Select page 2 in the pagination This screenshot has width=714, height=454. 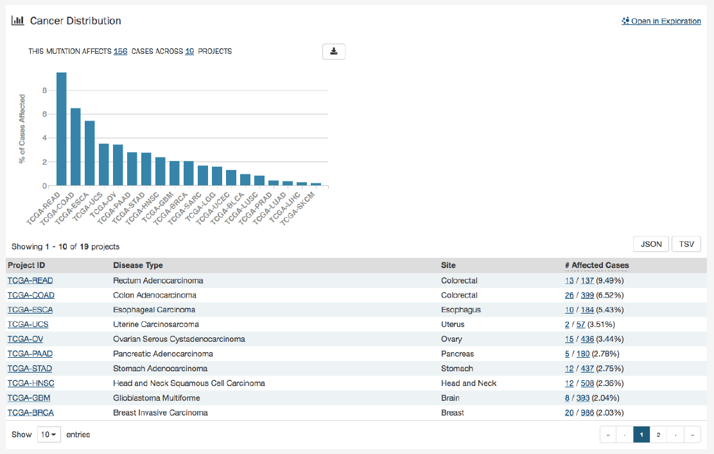click(658, 435)
